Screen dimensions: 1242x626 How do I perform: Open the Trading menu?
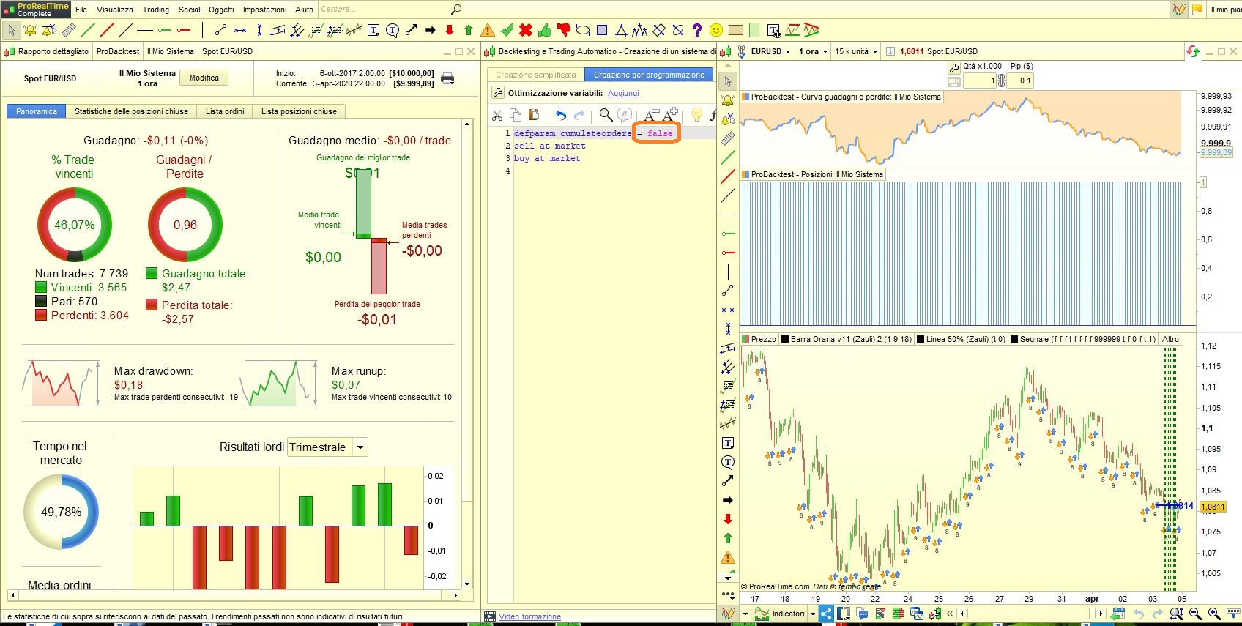(x=156, y=10)
